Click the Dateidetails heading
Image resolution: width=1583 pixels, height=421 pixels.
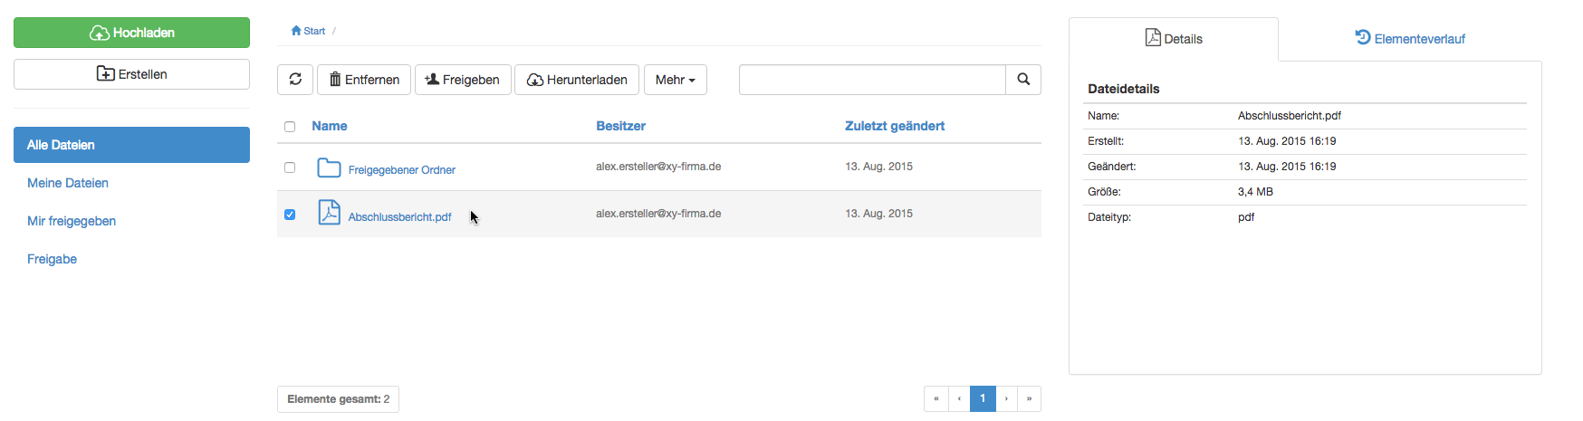1124,89
